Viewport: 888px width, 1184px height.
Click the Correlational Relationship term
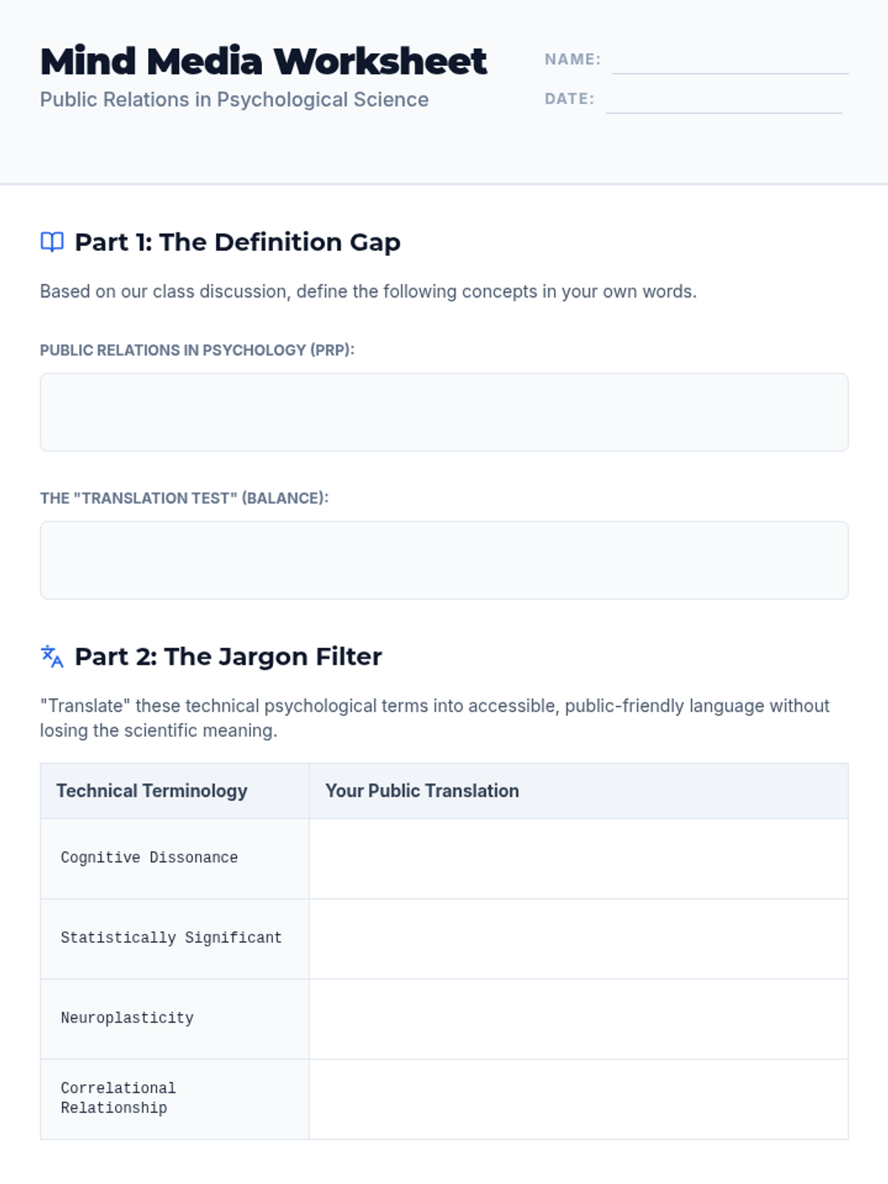(x=118, y=1098)
